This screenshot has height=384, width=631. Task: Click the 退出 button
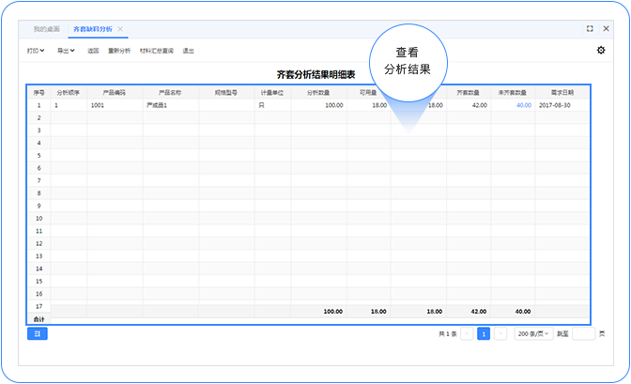[x=189, y=51]
